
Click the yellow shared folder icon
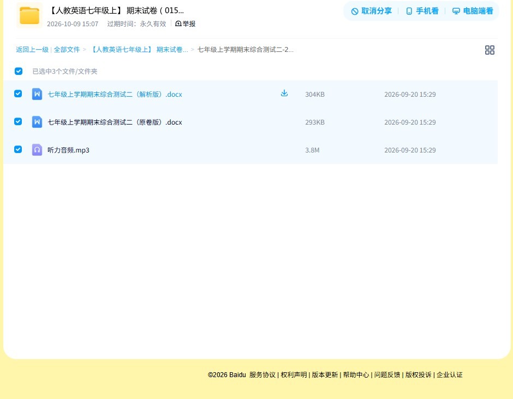29,15
